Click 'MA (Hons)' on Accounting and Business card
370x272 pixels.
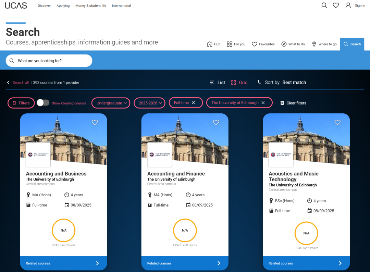[41, 195]
